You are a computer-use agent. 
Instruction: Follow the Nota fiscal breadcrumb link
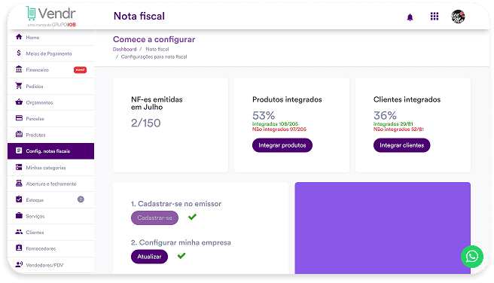(x=157, y=49)
